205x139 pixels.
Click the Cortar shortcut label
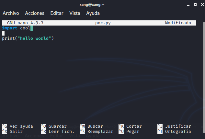(x=134, y=126)
